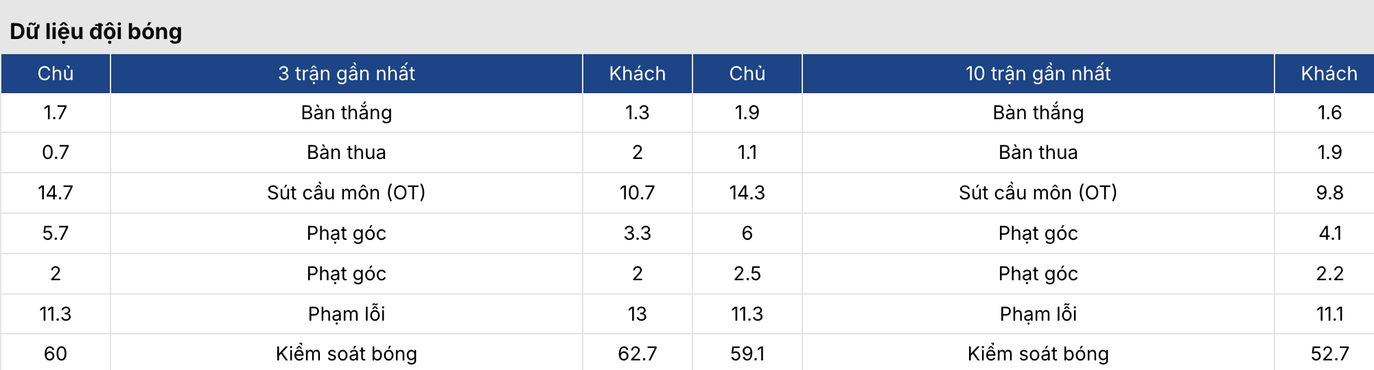Click "Kiểm soát bóng" label under 10 trận gần nhất
This screenshot has width=1374, height=370.
coord(1038,354)
